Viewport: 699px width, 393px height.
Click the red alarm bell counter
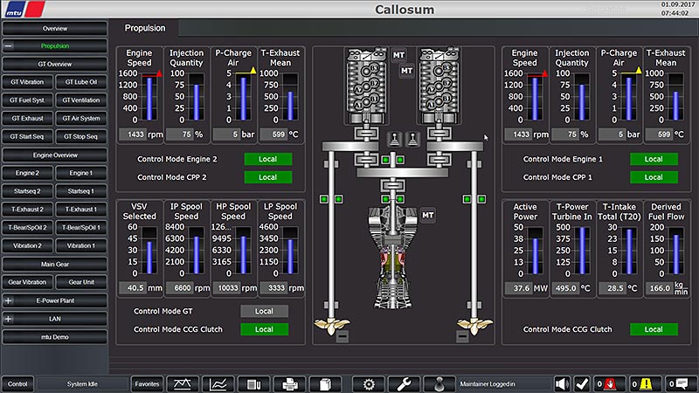click(x=608, y=383)
